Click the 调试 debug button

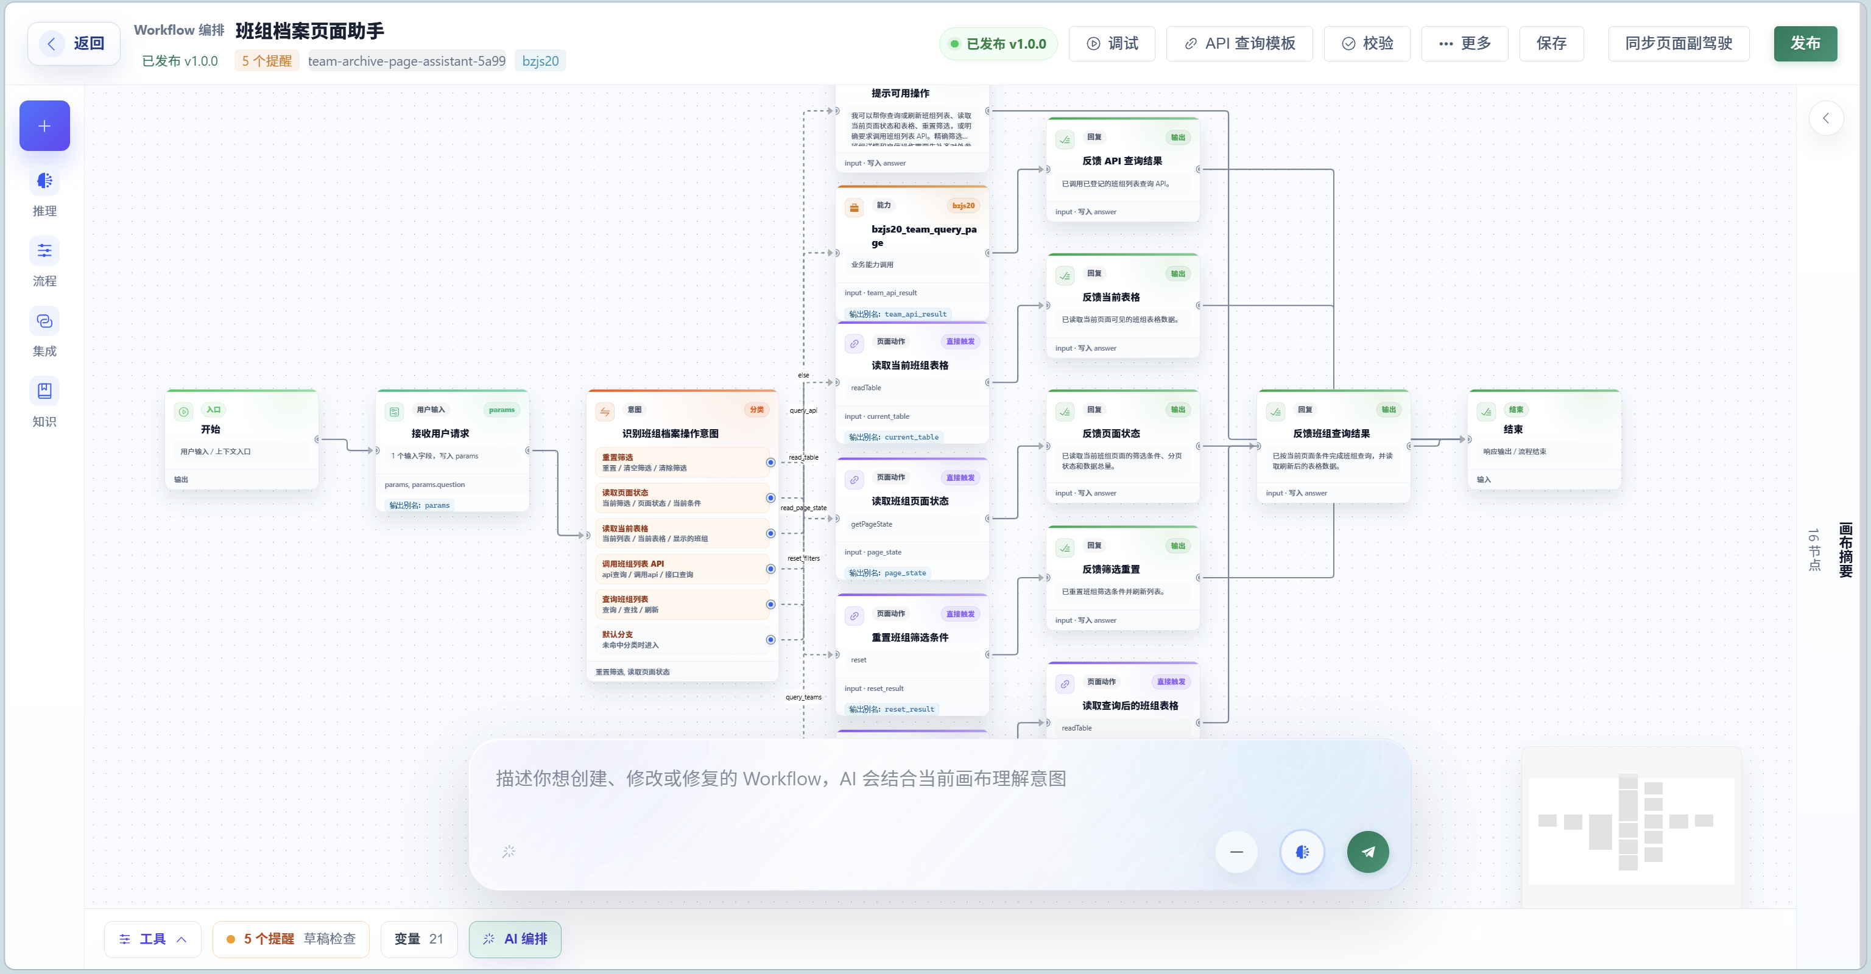(x=1112, y=44)
